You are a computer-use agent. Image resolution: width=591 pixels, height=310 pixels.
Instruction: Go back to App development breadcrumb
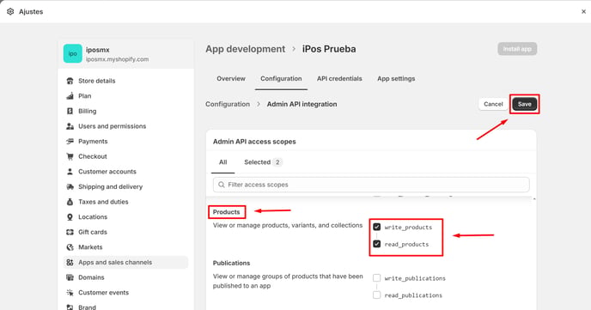click(x=246, y=49)
